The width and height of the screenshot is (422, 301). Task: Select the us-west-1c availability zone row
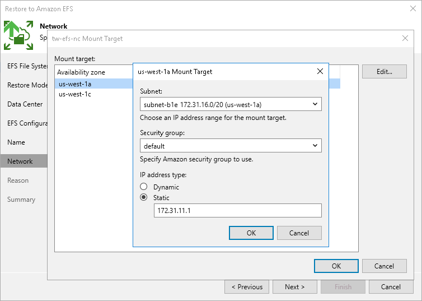[x=75, y=94]
